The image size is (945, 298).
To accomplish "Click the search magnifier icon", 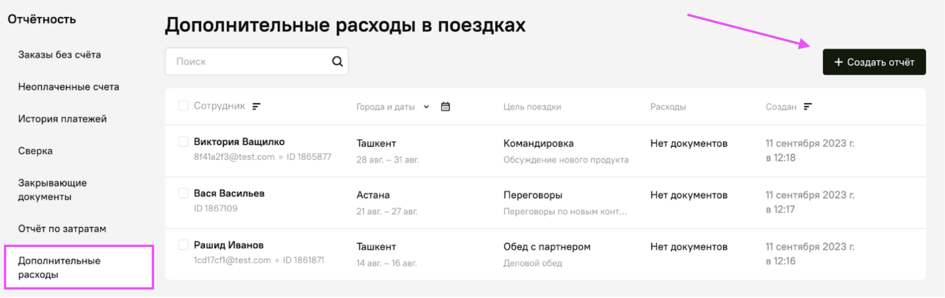I will pyautogui.click(x=337, y=61).
